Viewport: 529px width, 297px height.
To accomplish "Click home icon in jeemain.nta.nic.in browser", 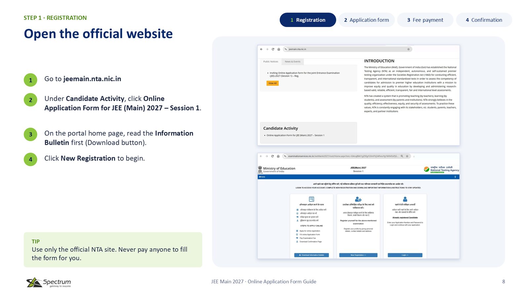I will [x=279, y=49].
